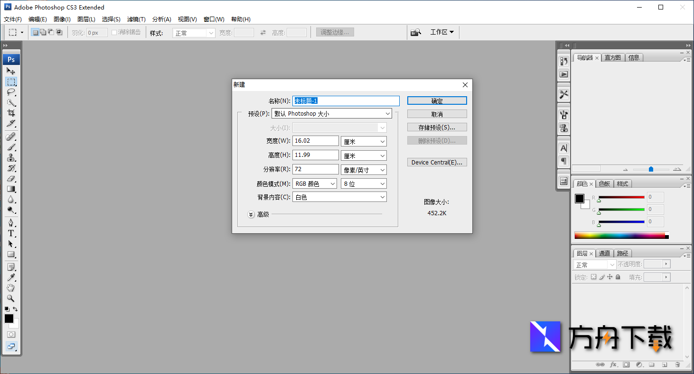Switch to the 通道 tab

[x=604, y=253]
